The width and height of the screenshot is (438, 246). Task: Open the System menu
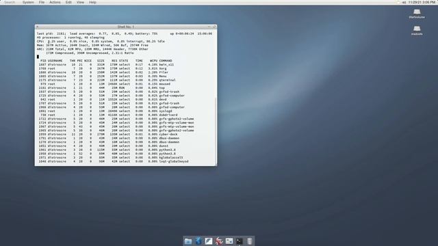[x=28, y=2]
